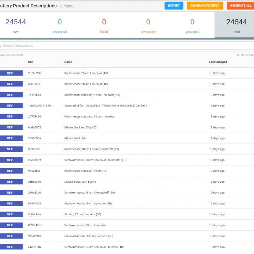Select UID 6d4c0b02
This screenshot has height=254, width=254.
click(x=35, y=127)
